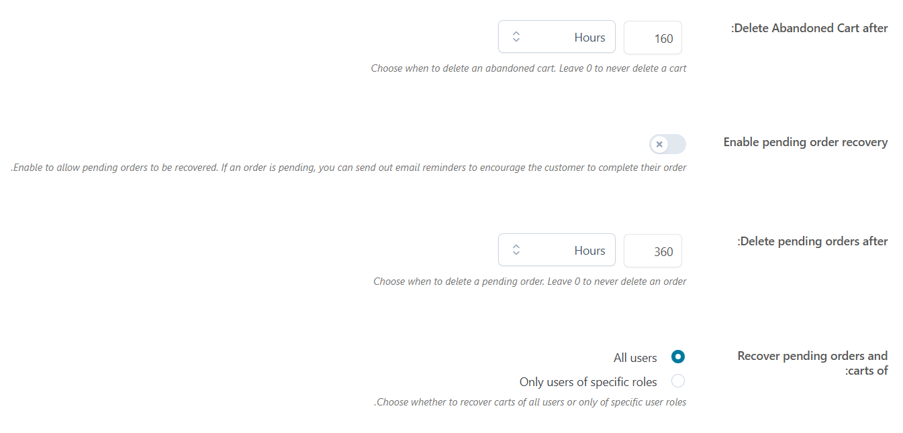The height and width of the screenshot is (433, 903).
Task: Click the 'Enable pending order recovery' label
Action: tap(805, 142)
